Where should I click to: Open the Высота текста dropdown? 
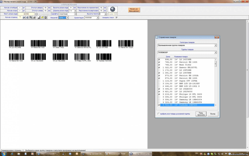pos(106,14)
